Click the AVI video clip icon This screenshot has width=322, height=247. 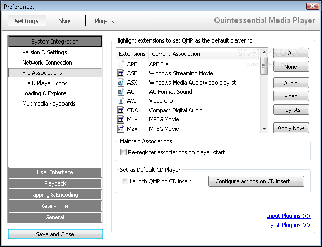(x=121, y=101)
